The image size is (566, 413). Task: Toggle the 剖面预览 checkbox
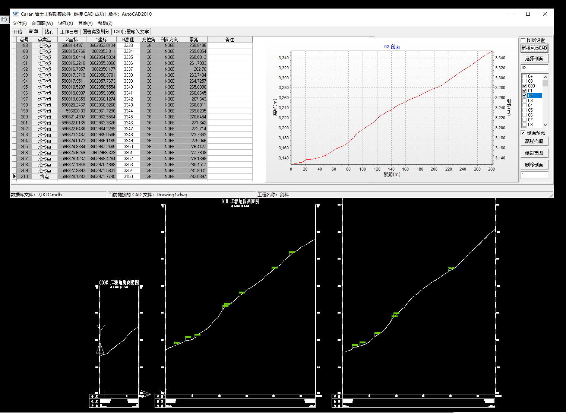(x=523, y=133)
